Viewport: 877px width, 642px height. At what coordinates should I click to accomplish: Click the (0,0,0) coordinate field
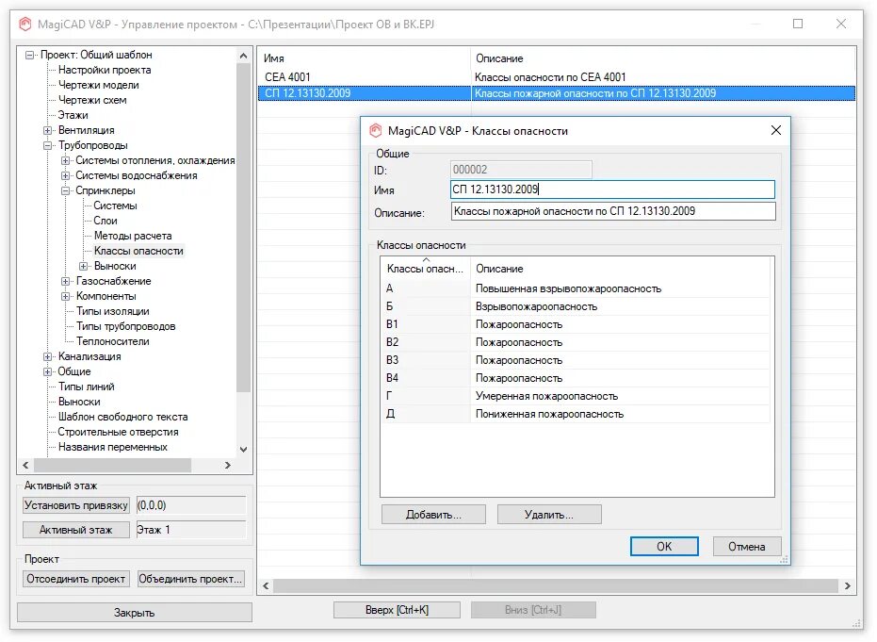click(190, 506)
